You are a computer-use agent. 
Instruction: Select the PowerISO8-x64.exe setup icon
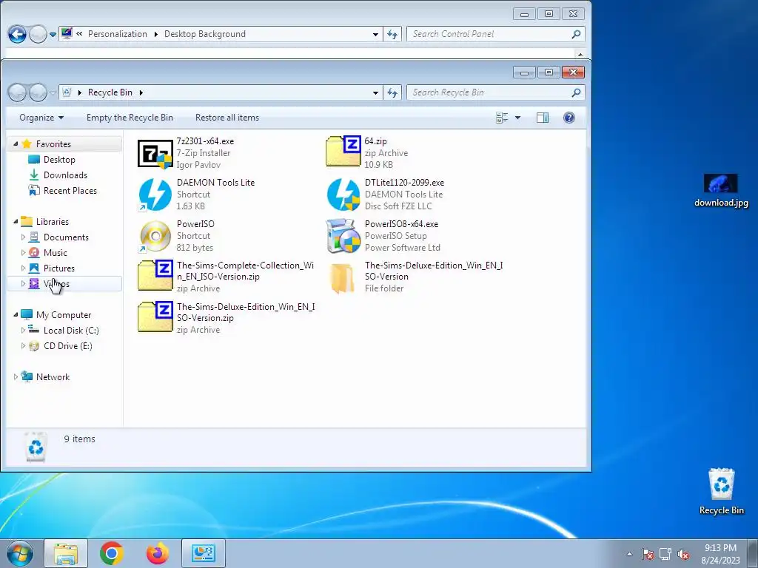[343, 236]
